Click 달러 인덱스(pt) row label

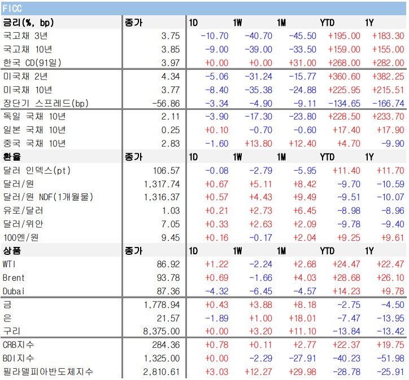[x=37, y=171]
